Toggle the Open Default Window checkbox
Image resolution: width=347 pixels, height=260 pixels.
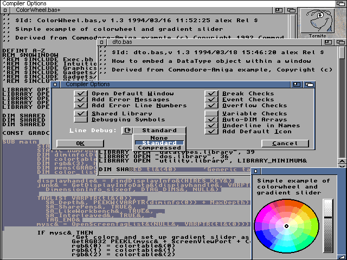(x=81, y=94)
